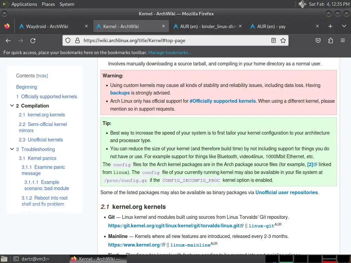Go back to previous page
The image size is (351, 263).
[x=8, y=40]
